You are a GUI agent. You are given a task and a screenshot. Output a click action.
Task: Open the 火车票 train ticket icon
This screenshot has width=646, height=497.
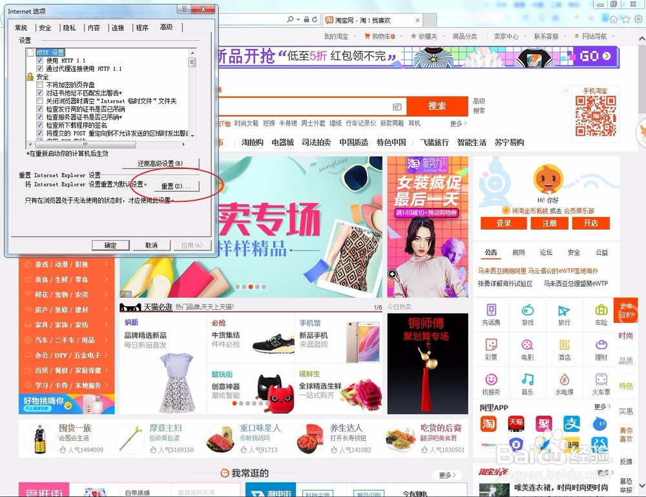[x=601, y=380]
